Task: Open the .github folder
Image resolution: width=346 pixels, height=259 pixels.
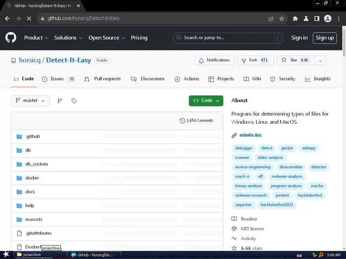Action: tap(33, 136)
